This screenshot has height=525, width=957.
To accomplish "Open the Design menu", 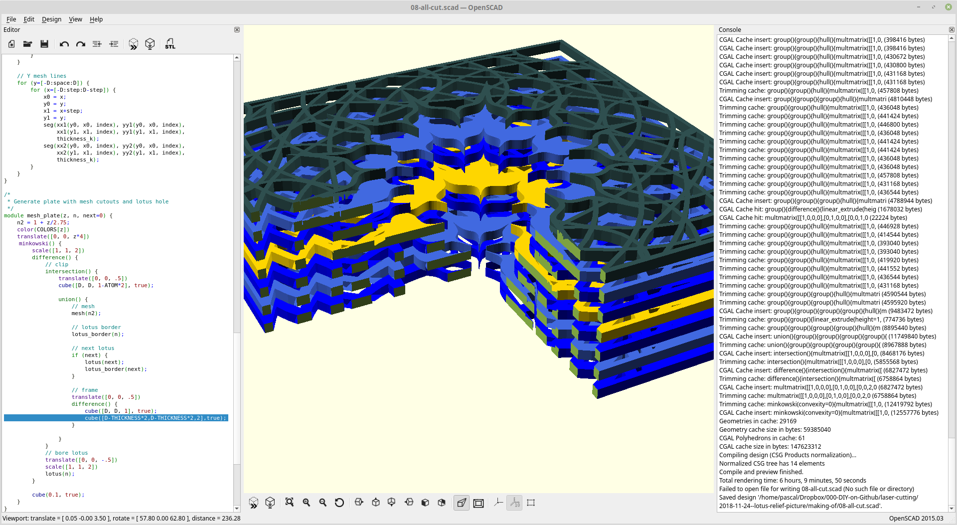I will pos(51,19).
